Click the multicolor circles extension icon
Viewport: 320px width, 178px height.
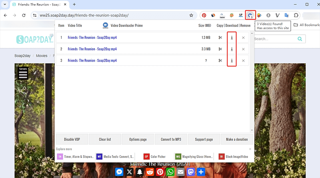click(x=259, y=15)
